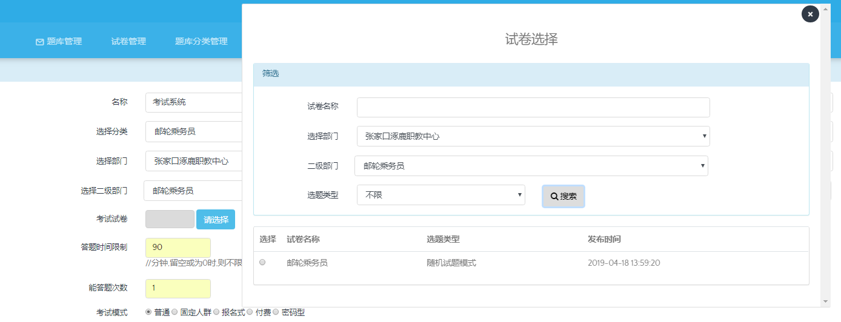Click the 答题时间限制 field showing 90

[178, 248]
